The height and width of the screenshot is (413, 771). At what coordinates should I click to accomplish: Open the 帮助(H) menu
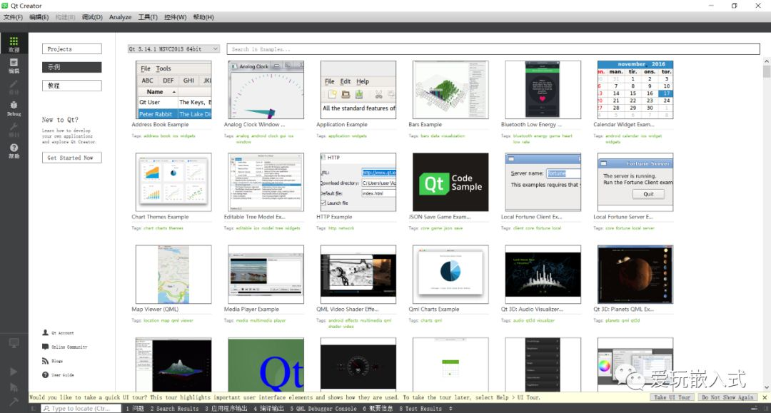pos(203,16)
